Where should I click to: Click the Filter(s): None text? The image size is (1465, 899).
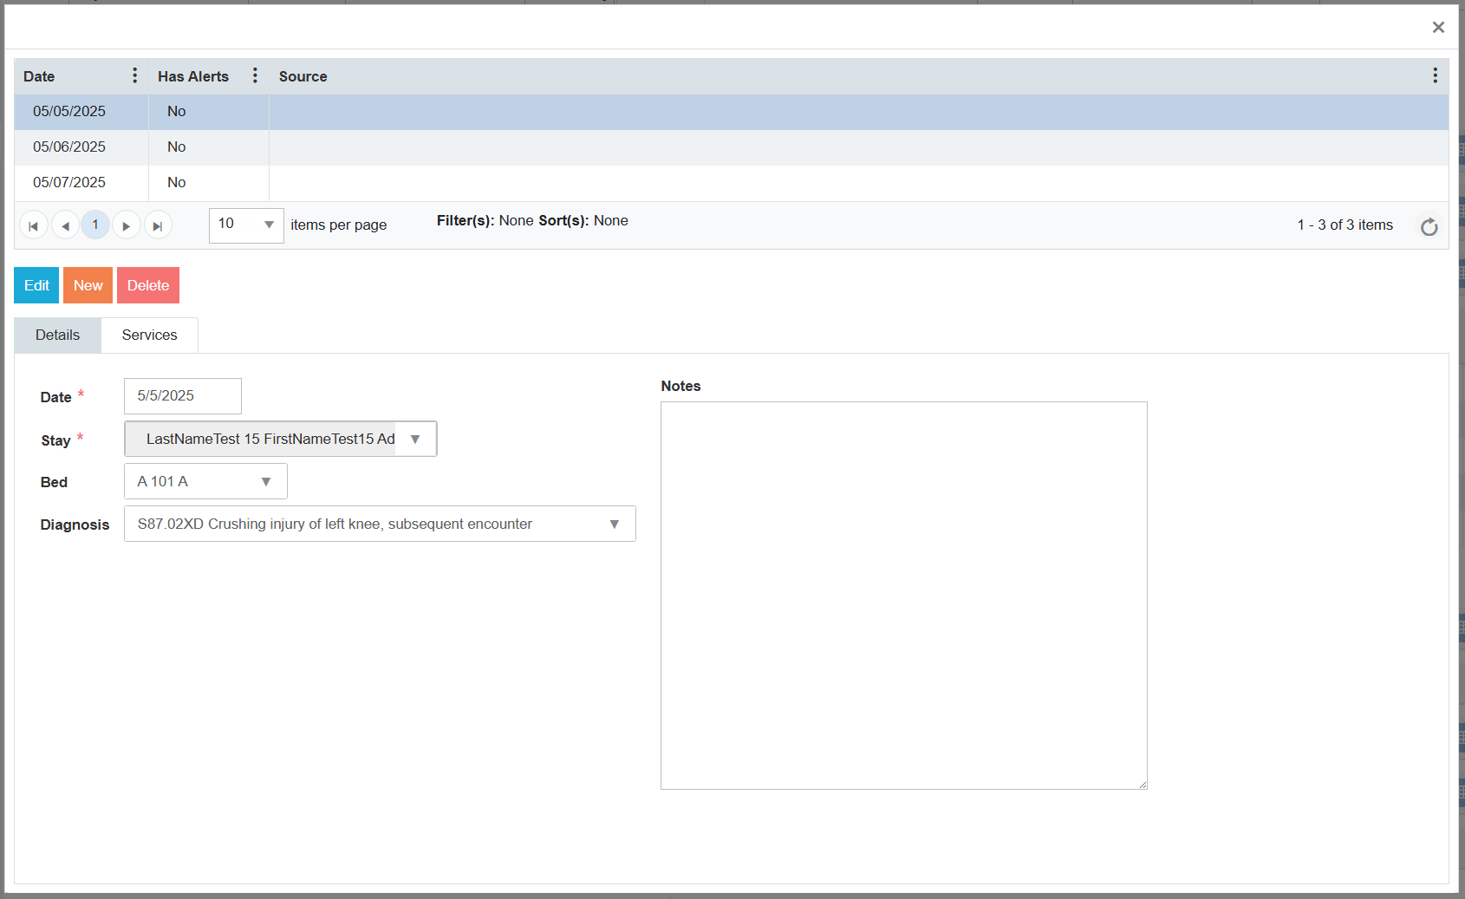click(x=485, y=221)
